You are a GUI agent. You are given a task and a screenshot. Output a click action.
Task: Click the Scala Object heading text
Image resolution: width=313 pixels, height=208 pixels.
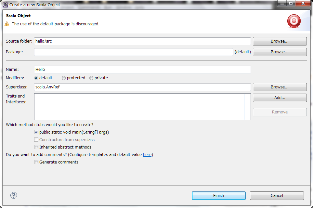[x=19, y=16]
